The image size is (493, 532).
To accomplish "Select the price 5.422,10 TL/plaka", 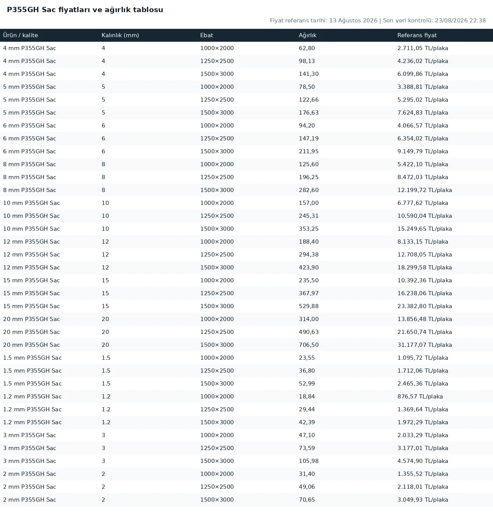I will (423, 164).
